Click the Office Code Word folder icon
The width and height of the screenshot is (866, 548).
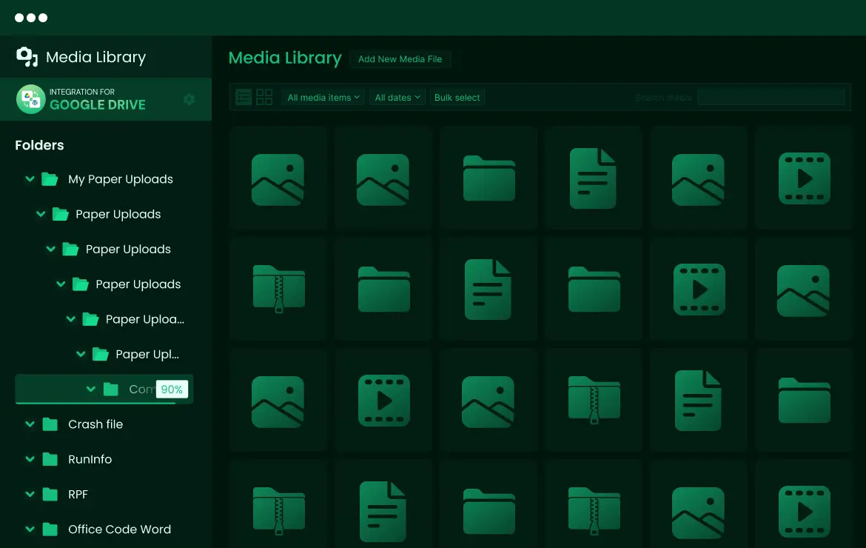pos(50,529)
